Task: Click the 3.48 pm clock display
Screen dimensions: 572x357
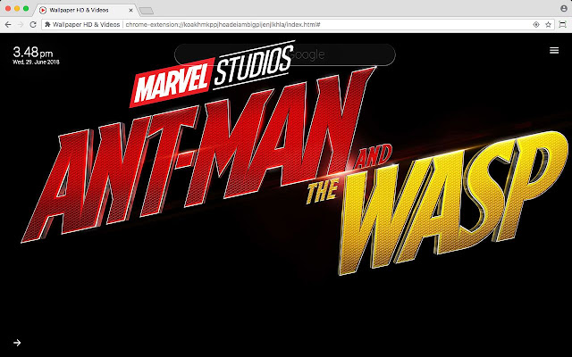Action: pos(33,53)
